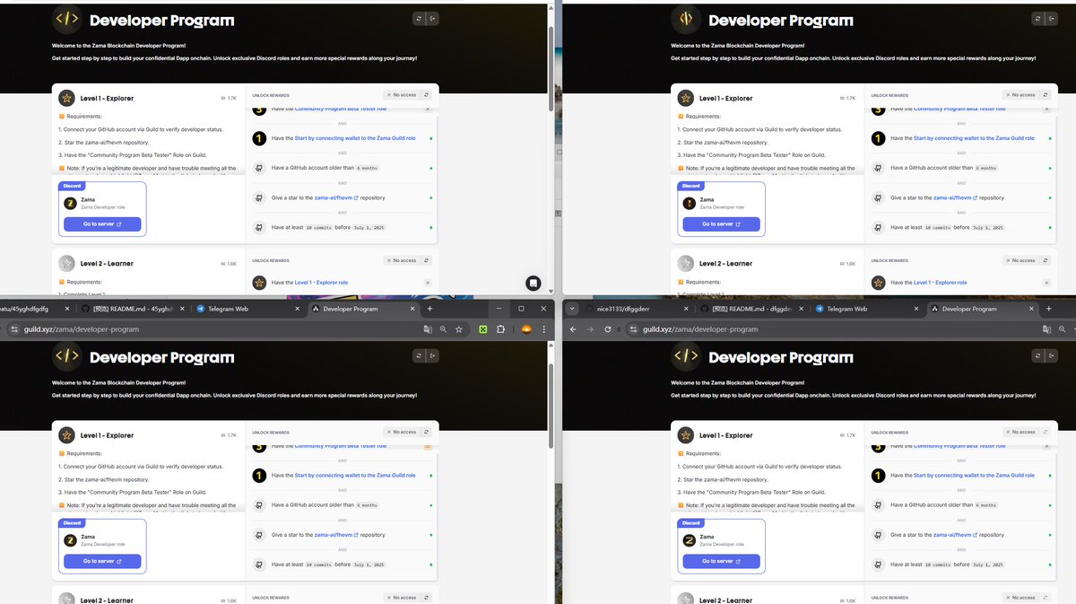Viewport: 1076px width, 604px height.
Task: Click zoom magnifier icon in bottom-right address bar
Action: tap(1063, 329)
